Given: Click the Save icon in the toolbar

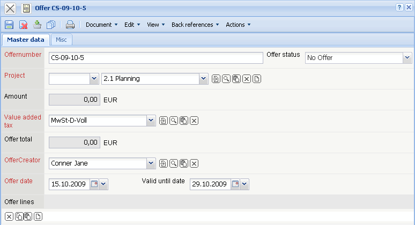Looking at the screenshot, I should click(9, 25).
